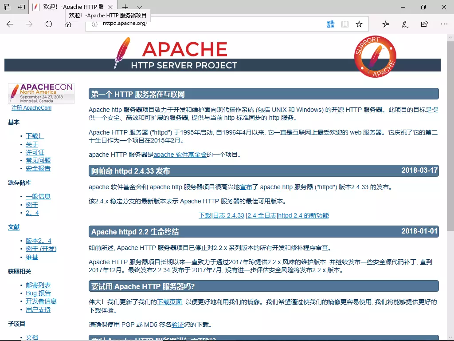454x341 pixels.
Task: Share this page icon
Action: (424, 24)
